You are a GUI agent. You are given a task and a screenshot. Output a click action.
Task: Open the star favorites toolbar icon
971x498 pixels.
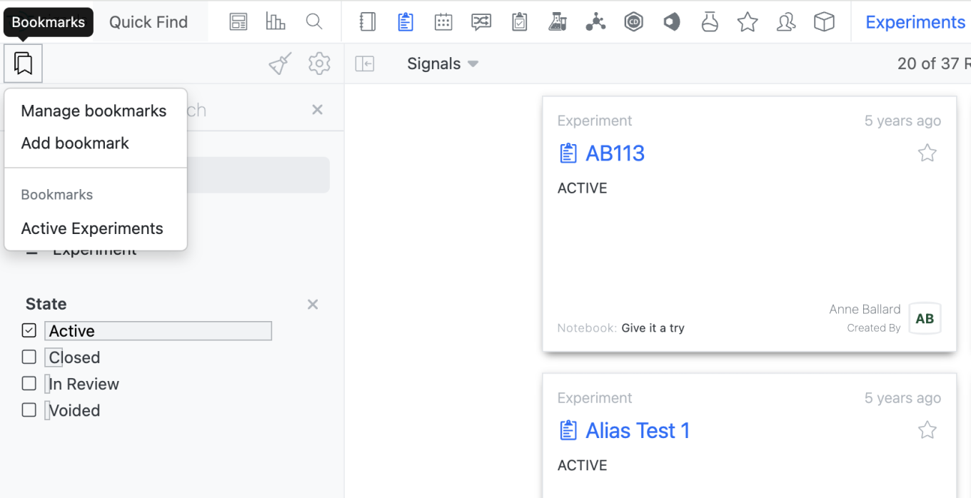[748, 22]
